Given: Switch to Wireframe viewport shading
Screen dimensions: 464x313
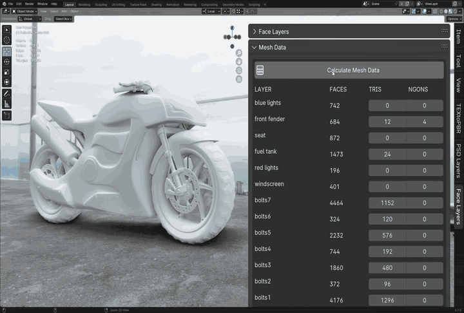Looking at the screenshot, I should [441, 11].
